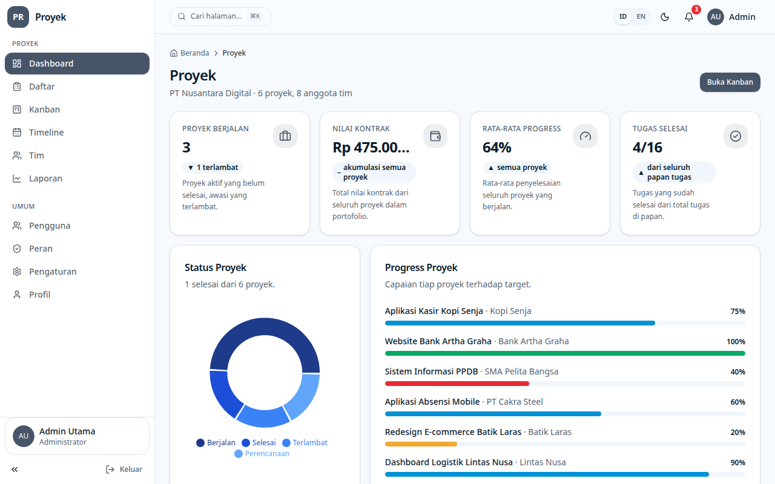775x484 pixels.
Task: Click the Redesign E-commerce Batik Laras progress bar
Action: coord(565,444)
